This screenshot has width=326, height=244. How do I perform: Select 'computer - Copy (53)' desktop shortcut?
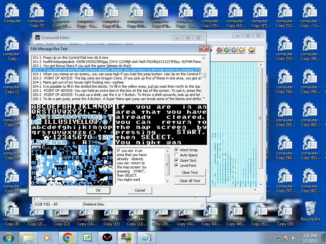coord(285,49)
